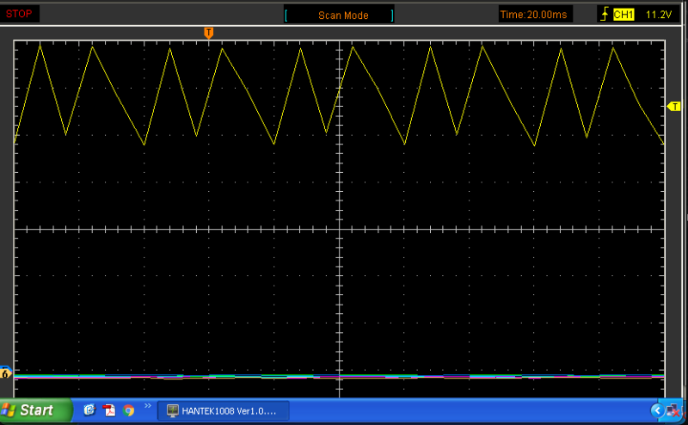Click the monitor icon on HANTEK1008 taskbar button
Image resolution: width=688 pixels, height=425 pixels.
click(172, 410)
